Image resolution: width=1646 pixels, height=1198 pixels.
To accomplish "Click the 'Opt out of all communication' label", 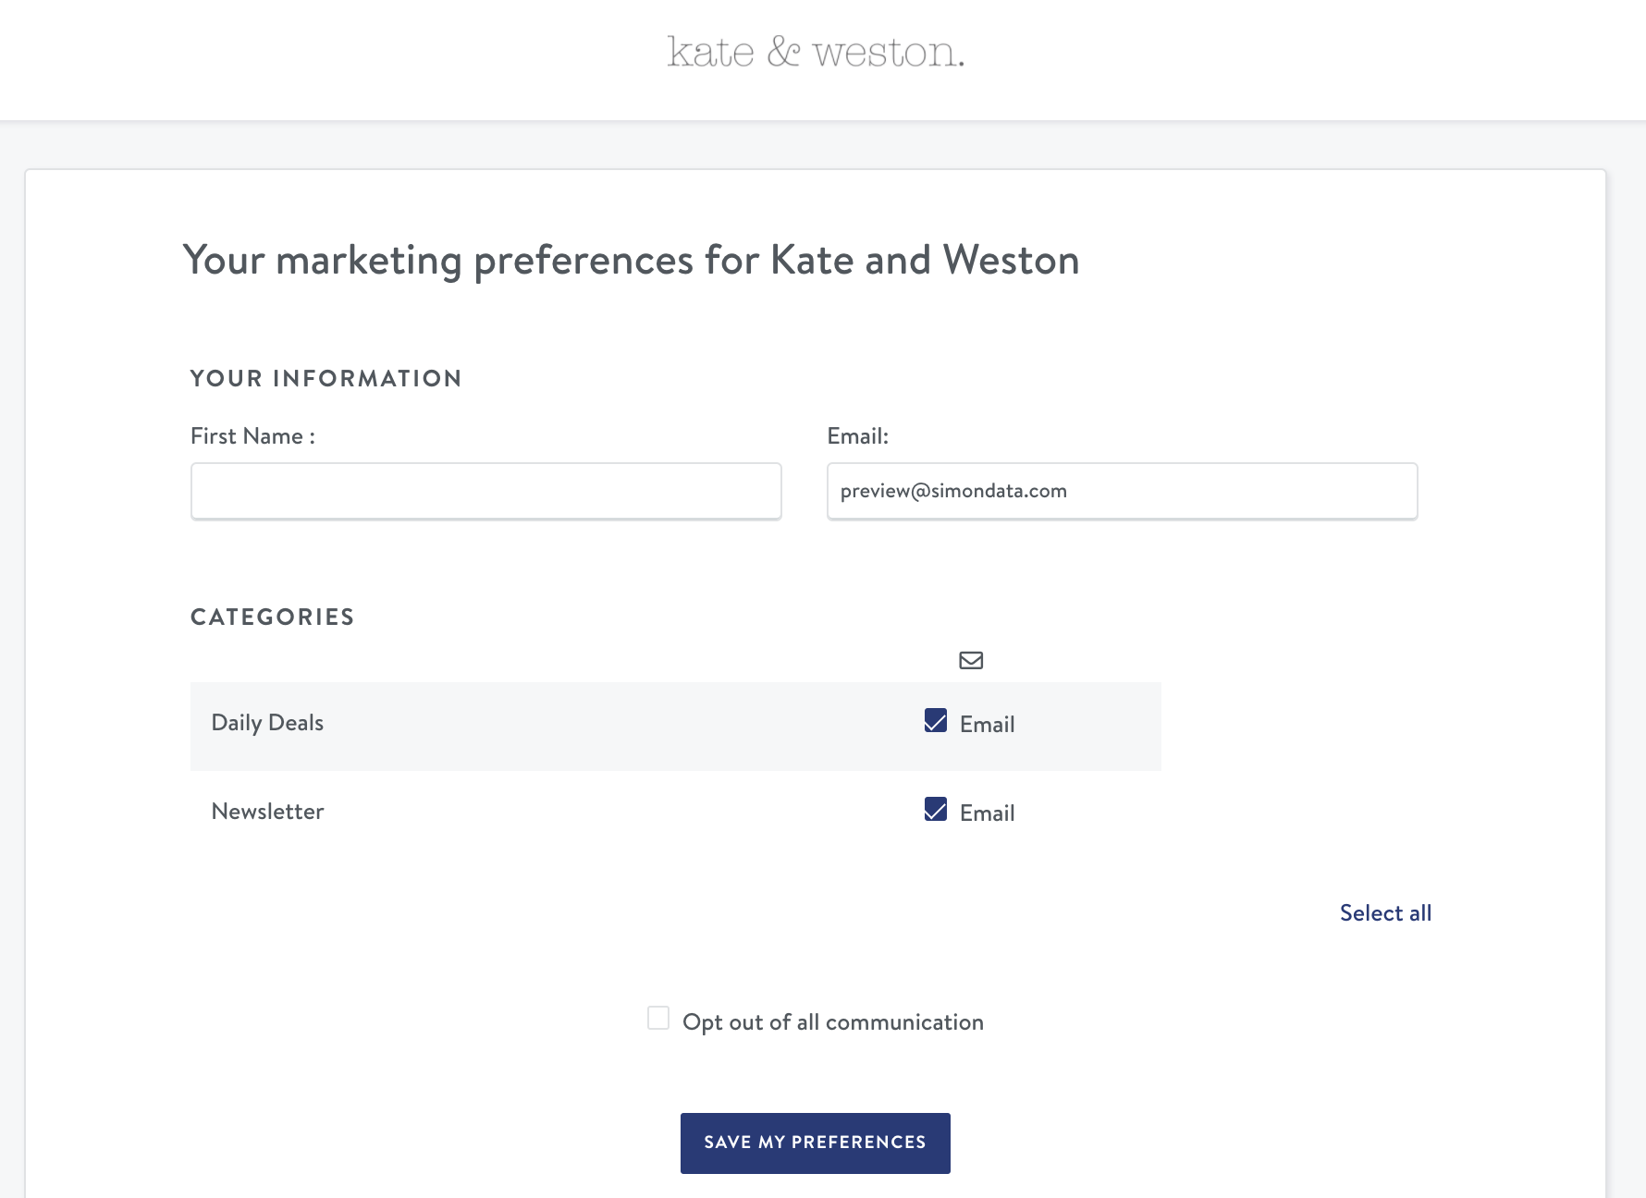I will (x=833, y=1022).
